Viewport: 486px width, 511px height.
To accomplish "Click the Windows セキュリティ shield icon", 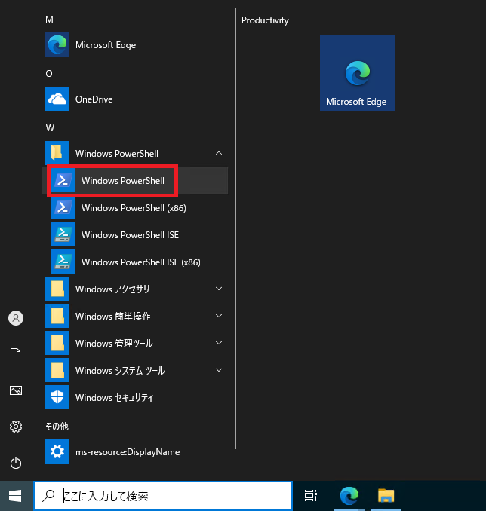I will click(57, 397).
